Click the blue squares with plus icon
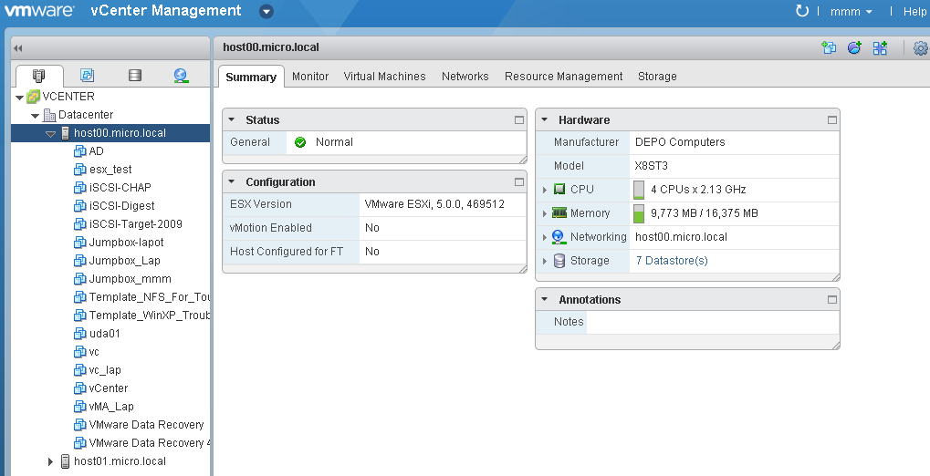The image size is (930, 476). [x=880, y=48]
